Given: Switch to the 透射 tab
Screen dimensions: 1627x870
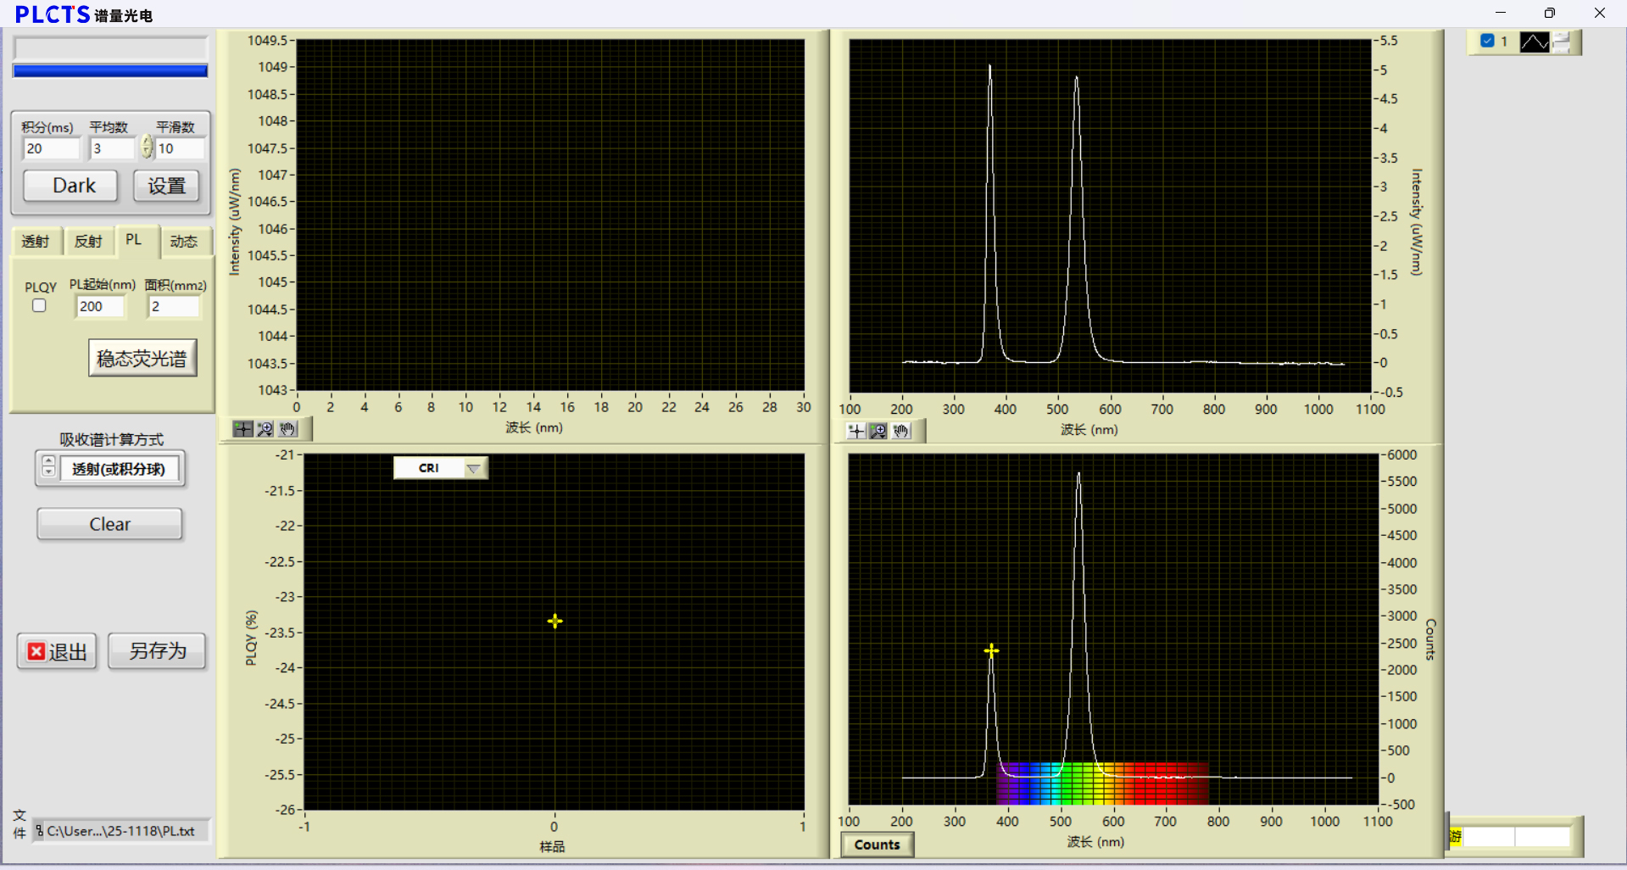Looking at the screenshot, I should [x=36, y=242].
